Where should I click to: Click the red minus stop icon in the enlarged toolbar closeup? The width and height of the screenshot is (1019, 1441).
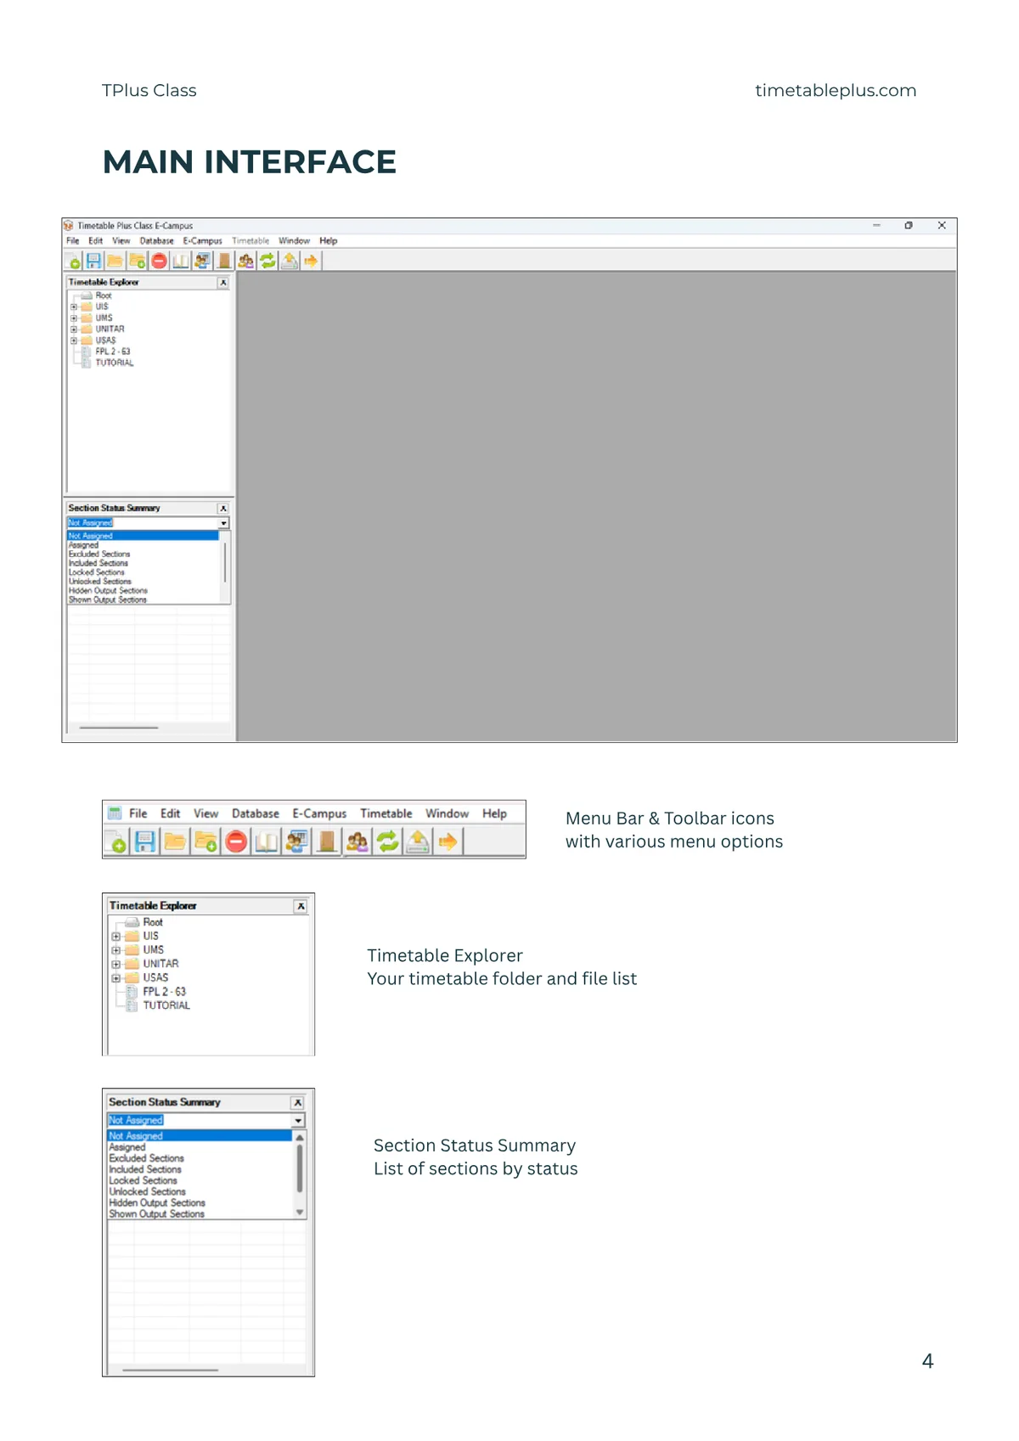[x=236, y=842]
